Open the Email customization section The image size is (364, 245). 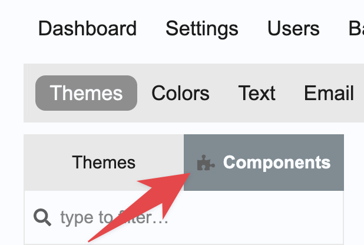click(x=329, y=93)
